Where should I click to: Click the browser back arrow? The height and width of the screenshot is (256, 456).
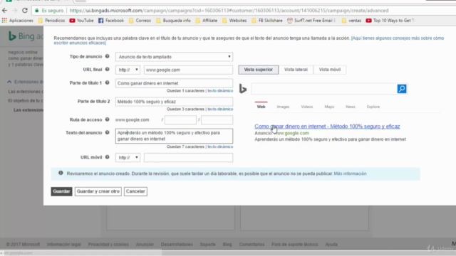(5, 11)
